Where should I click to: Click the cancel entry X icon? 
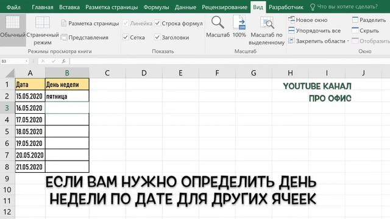(43, 61)
